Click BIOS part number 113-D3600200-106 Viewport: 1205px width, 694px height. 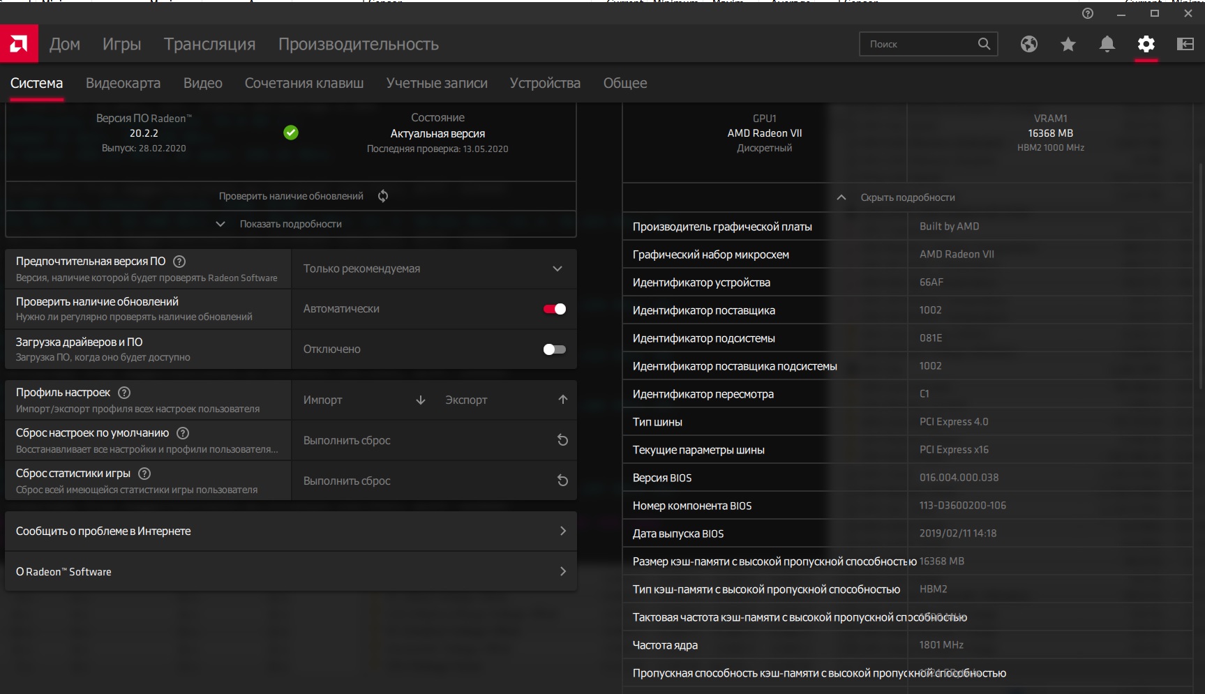pyautogui.click(x=963, y=506)
